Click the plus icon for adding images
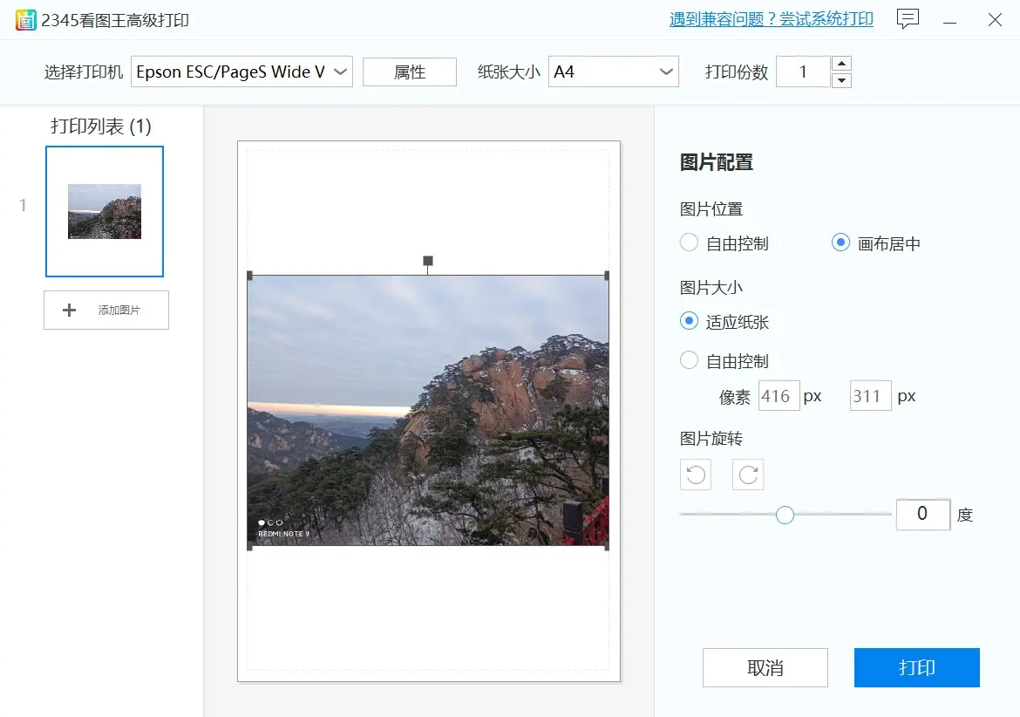 [x=69, y=311]
